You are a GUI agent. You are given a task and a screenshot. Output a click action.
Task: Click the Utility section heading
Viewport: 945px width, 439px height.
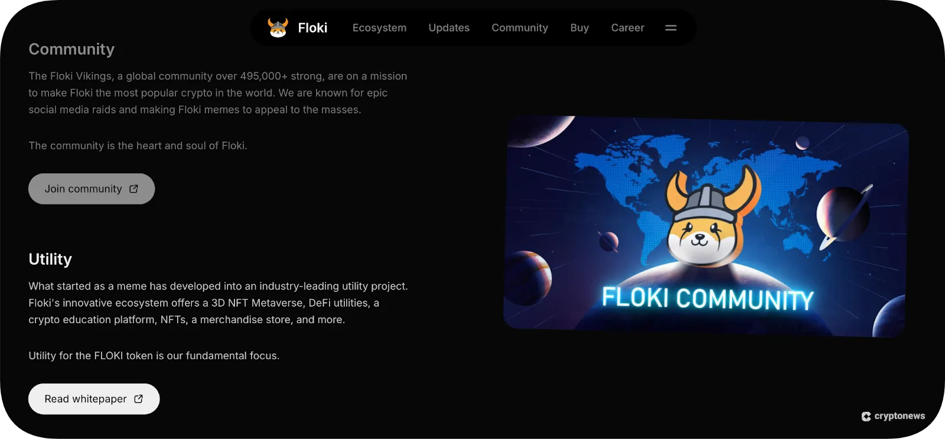coord(50,259)
